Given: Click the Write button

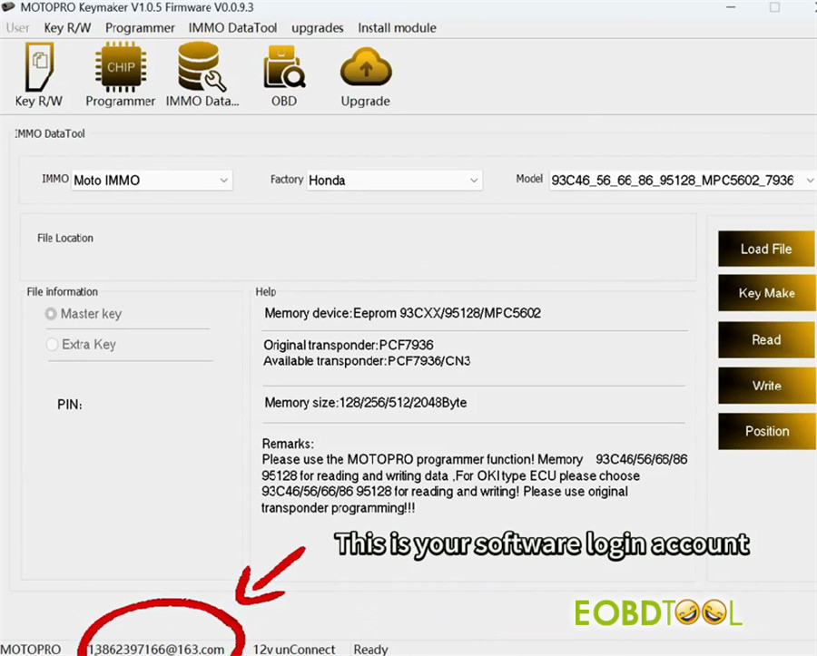Looking at the screenshot, I should pyautogui.click(x=766, y=386).
